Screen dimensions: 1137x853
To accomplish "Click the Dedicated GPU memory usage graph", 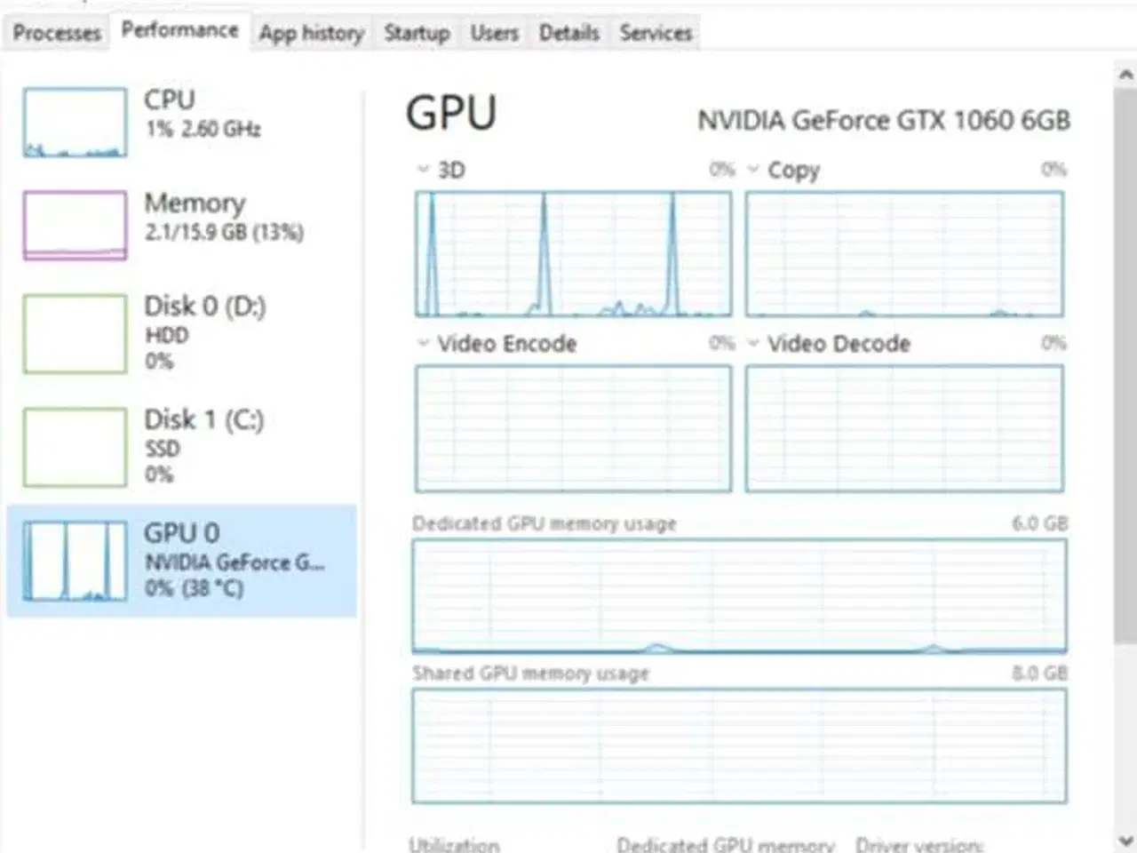I will point(739,595).
